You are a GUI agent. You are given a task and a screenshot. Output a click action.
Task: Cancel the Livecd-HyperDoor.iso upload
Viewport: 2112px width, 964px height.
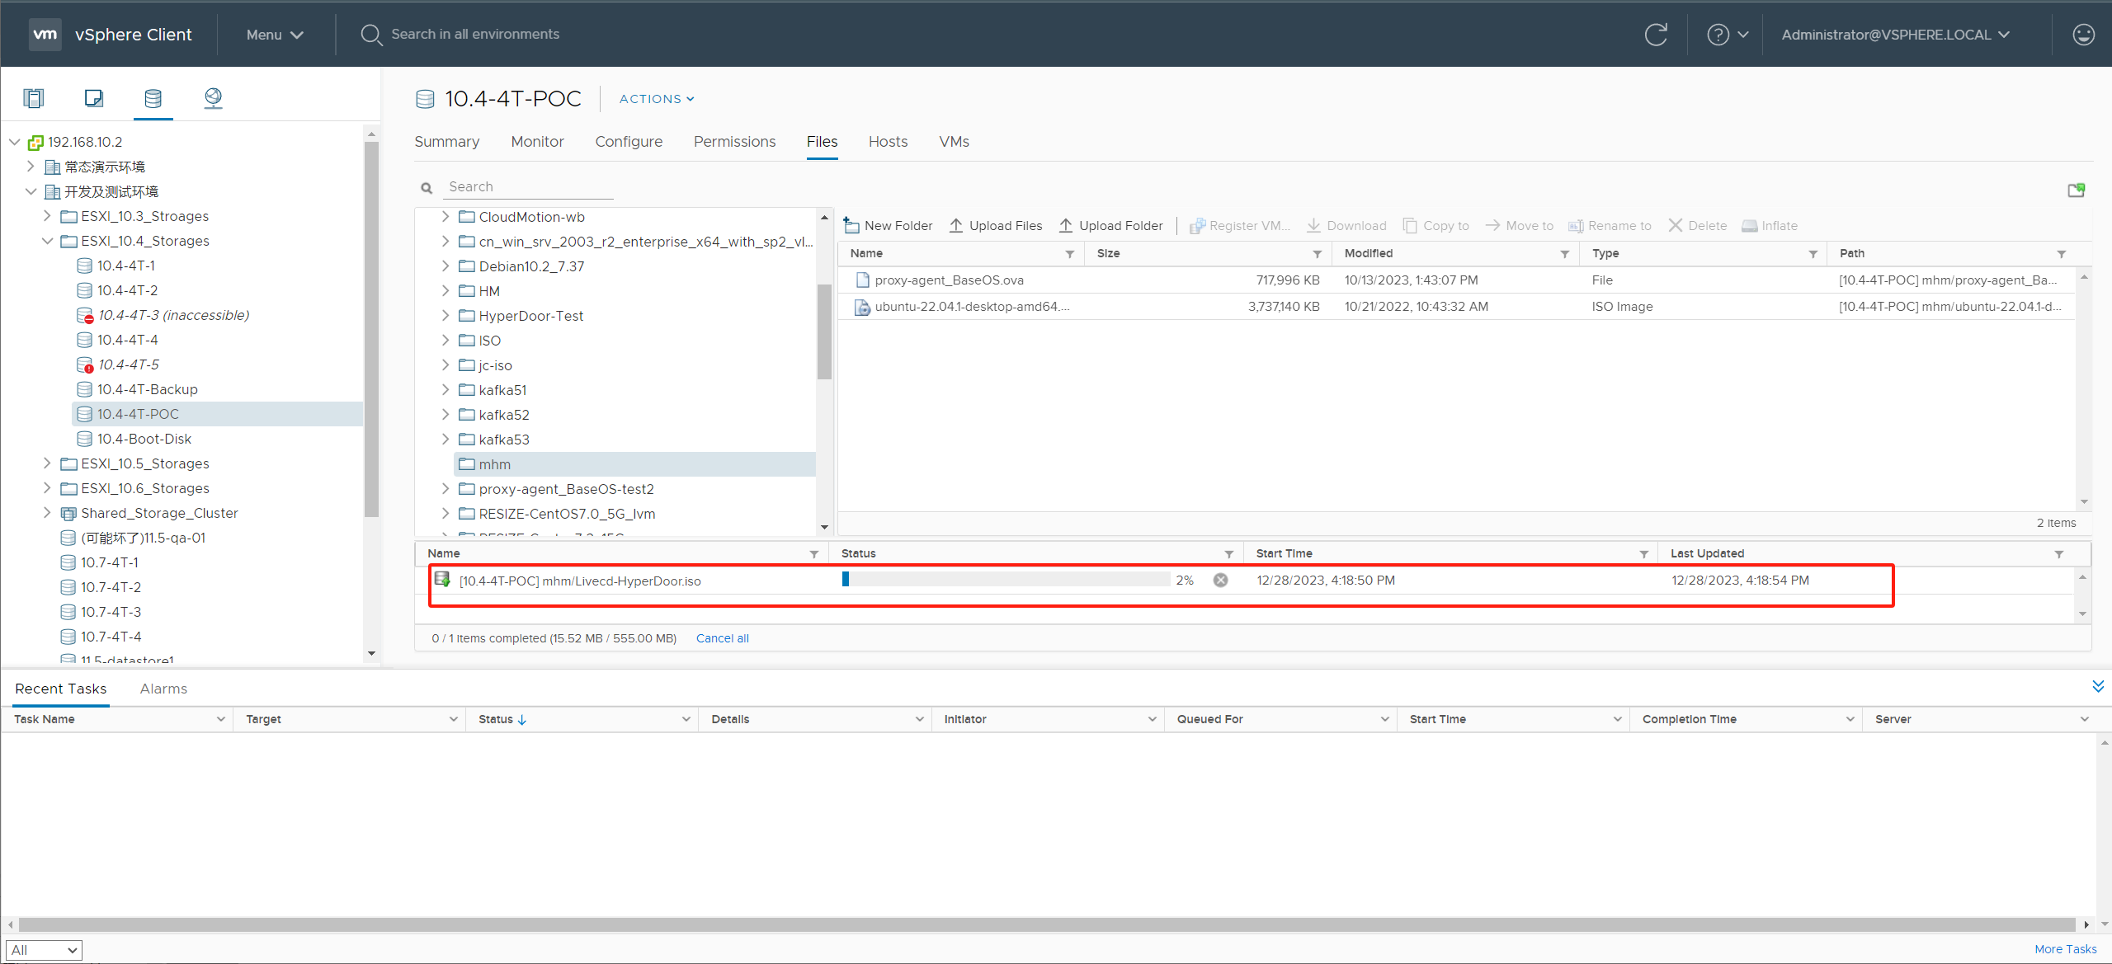click(1220, 579)
